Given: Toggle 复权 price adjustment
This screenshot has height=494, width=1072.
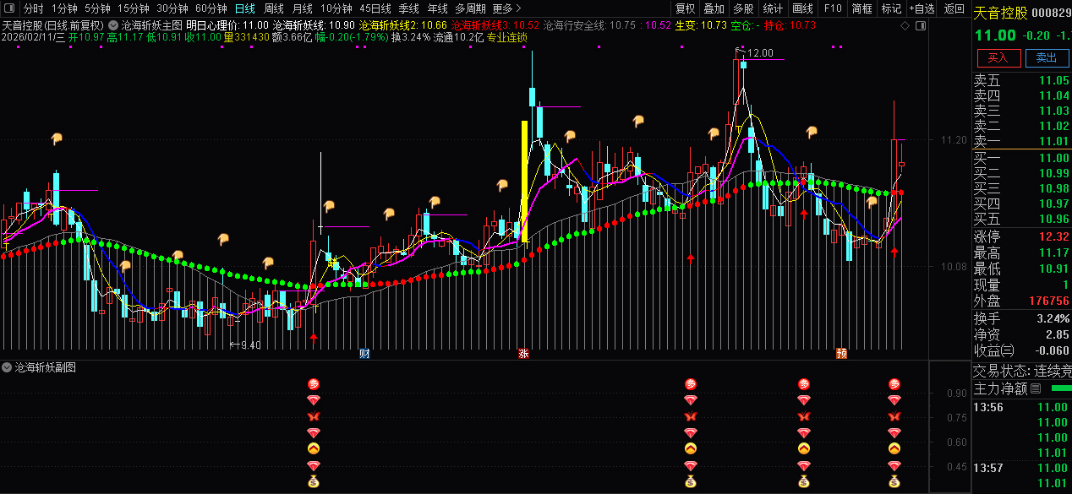Looking at the screenshot, I should click(x=686, y=8).
